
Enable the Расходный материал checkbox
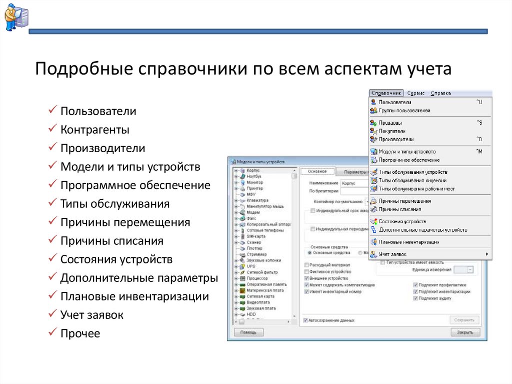[306, 265]
